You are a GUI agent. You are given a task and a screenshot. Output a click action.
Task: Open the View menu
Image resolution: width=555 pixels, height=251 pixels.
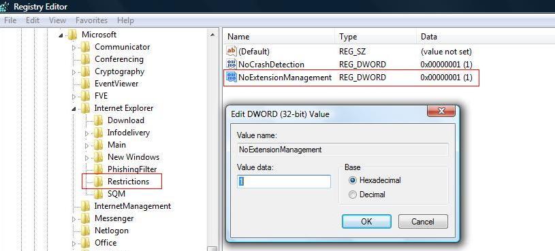(x=57, y=20)
